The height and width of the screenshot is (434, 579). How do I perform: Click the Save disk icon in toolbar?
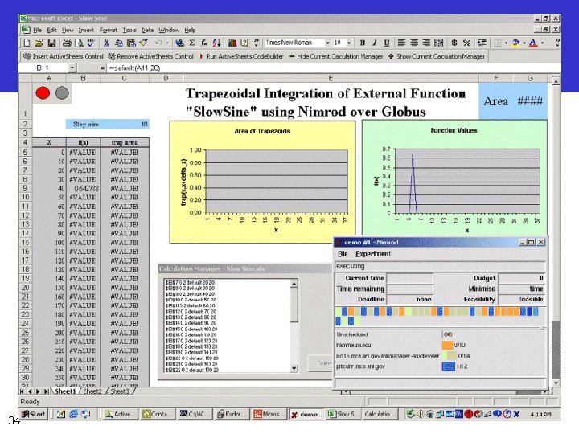click(51, 43)
